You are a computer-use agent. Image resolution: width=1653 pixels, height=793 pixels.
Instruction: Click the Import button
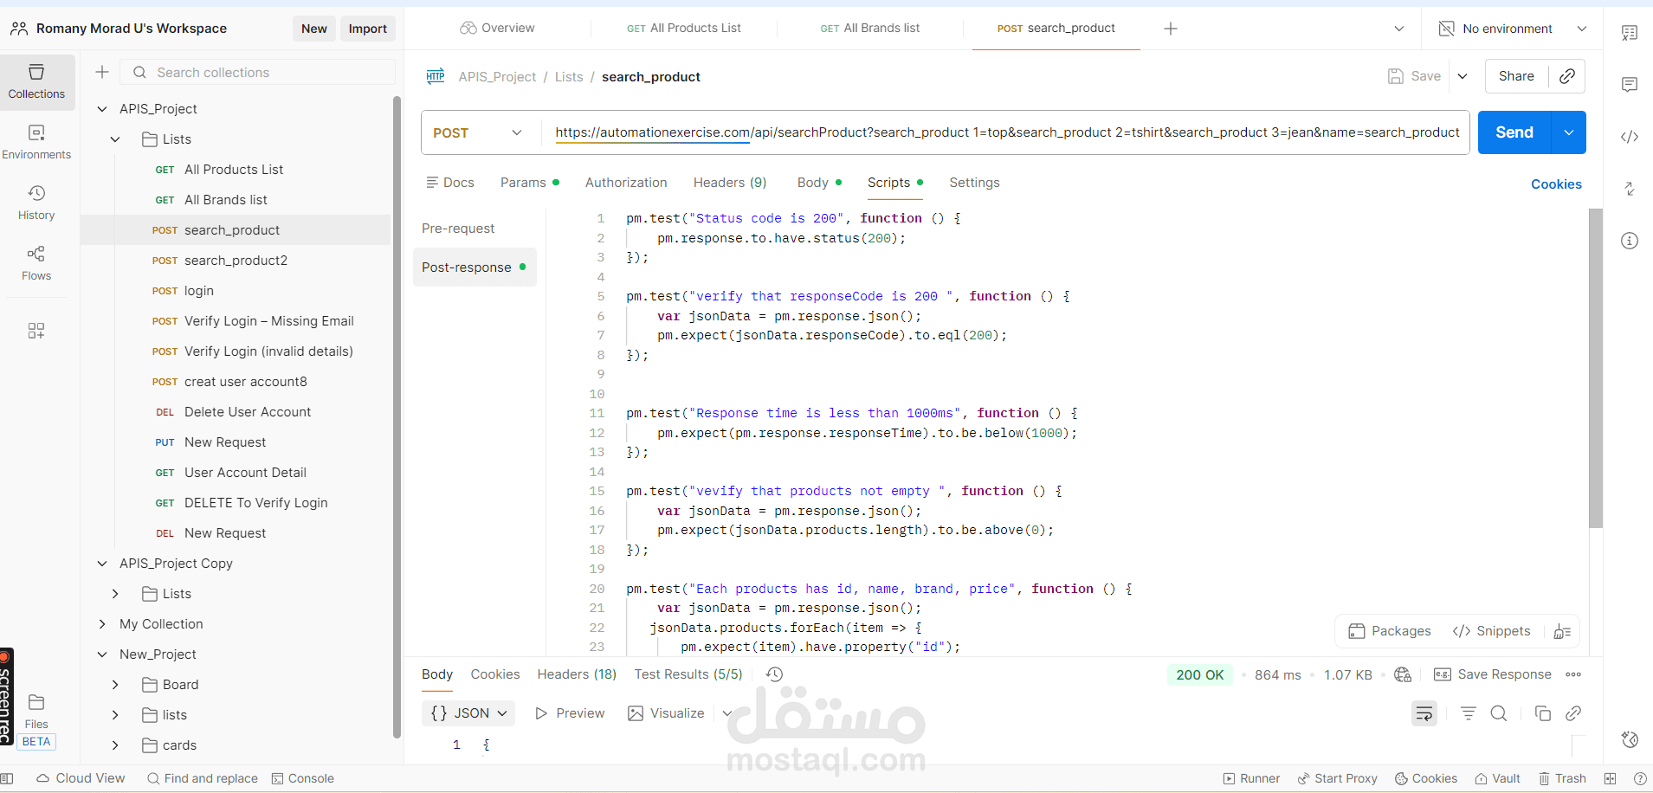tap(368, 29)
